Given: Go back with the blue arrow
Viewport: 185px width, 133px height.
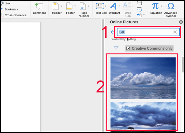Looking at the screenshot, I should pos(112,32).
